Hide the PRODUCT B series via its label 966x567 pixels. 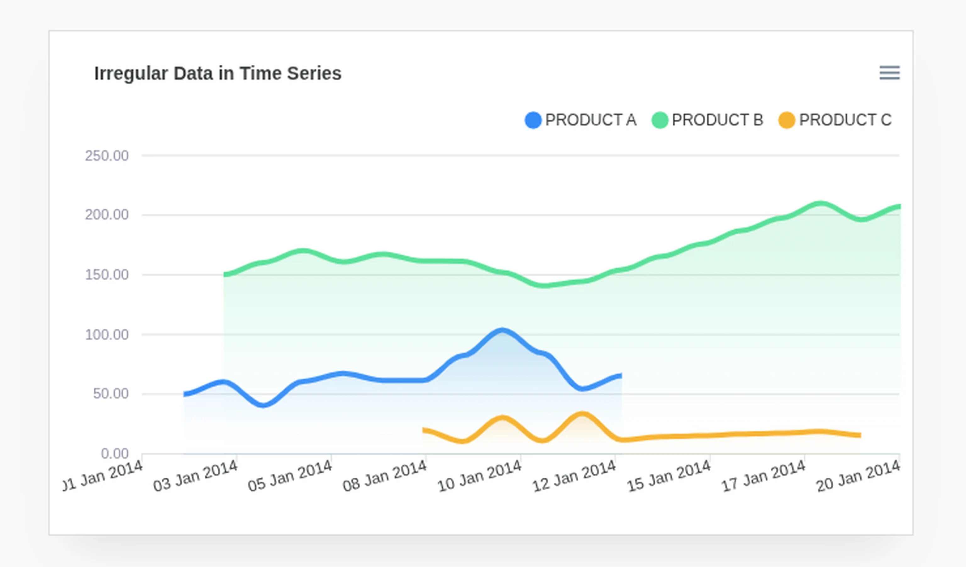coord(717,120)
